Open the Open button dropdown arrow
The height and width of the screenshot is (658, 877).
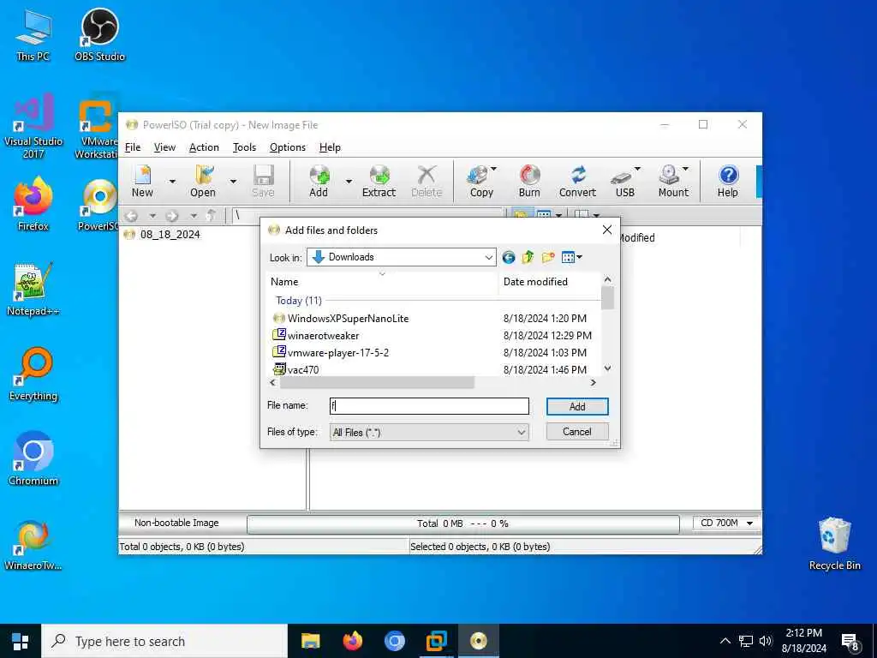click(x=233, y=182)
